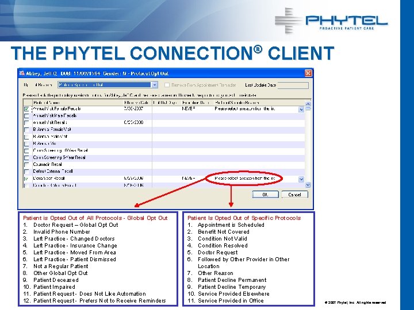
Task: Select the Annual Visit Male Recalls row name
Action: tap(55, 115)
